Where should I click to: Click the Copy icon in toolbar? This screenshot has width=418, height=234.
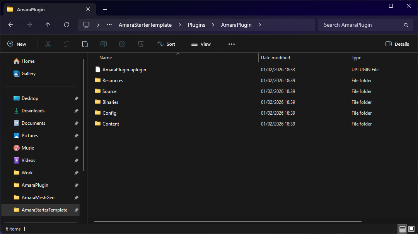click(x=67, y=44)
